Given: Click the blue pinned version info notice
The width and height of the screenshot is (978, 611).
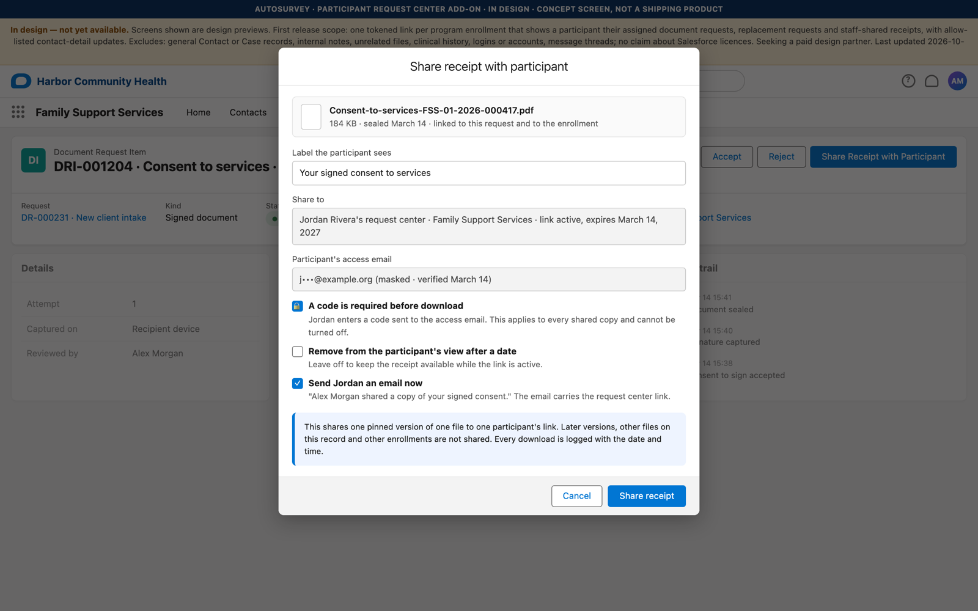Looking at the screenshot, I should (489, 439).
